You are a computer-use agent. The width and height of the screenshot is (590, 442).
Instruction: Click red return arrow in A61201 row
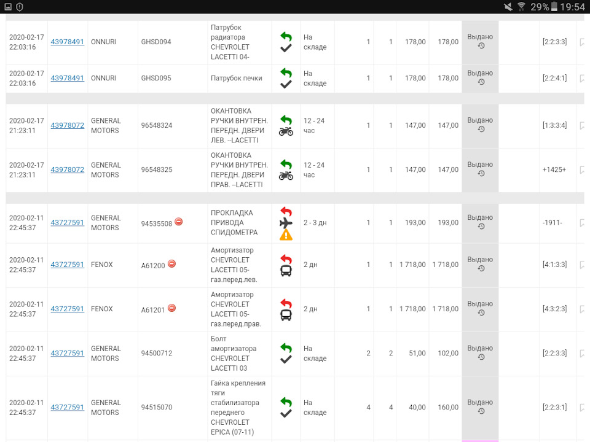(x=286, y=303)
